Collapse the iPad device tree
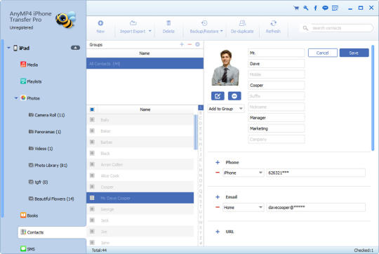This screenshot has height=254, width=379. [8, 48]
